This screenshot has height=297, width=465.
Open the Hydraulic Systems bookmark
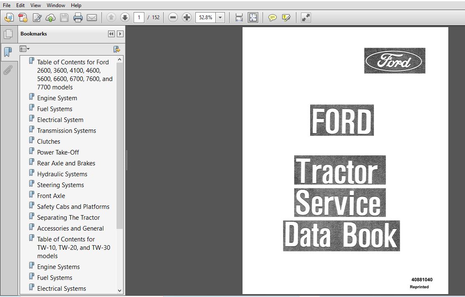pyautogui.click(x=62, y=174)
